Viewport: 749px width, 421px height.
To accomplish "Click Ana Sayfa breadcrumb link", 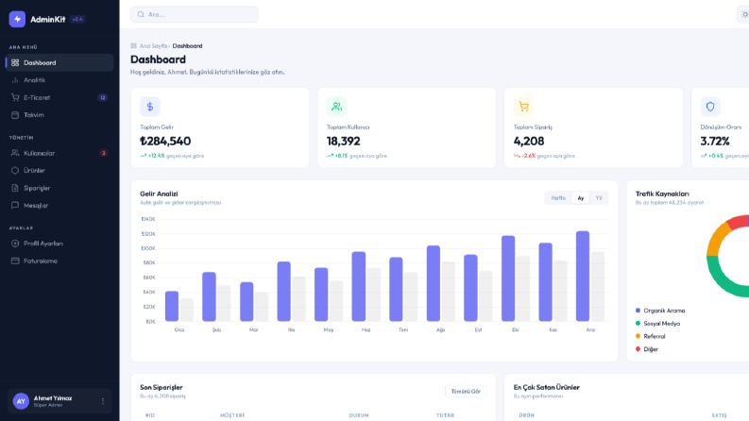I will click(x=153, y=46).
